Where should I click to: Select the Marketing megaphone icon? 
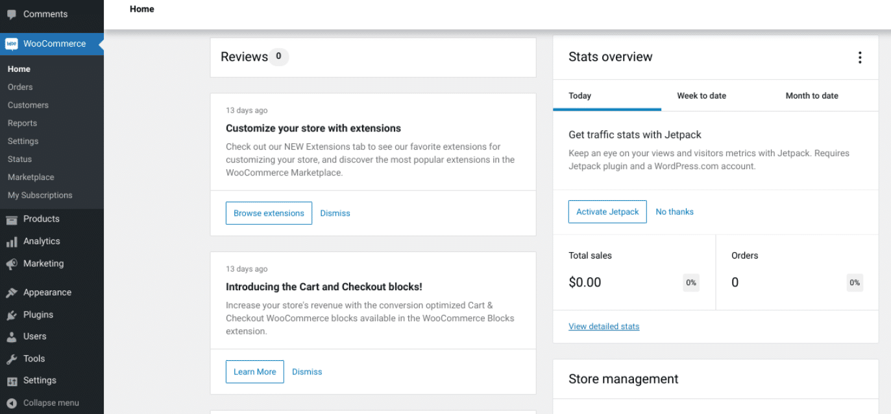[12, 264]
